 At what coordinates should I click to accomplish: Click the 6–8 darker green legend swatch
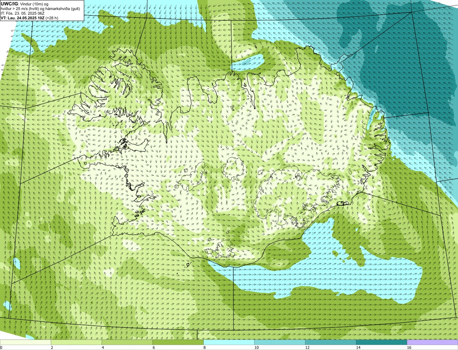pos(178,342)
